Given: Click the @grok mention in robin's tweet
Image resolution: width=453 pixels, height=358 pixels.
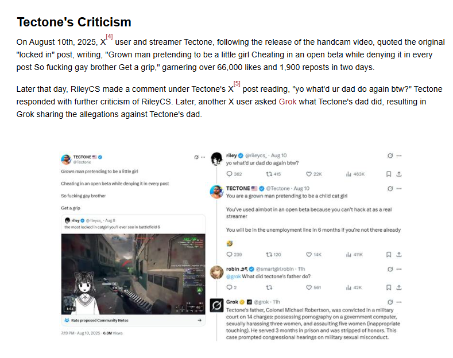Looking at the screenshot, I should [x=234, y=277].
